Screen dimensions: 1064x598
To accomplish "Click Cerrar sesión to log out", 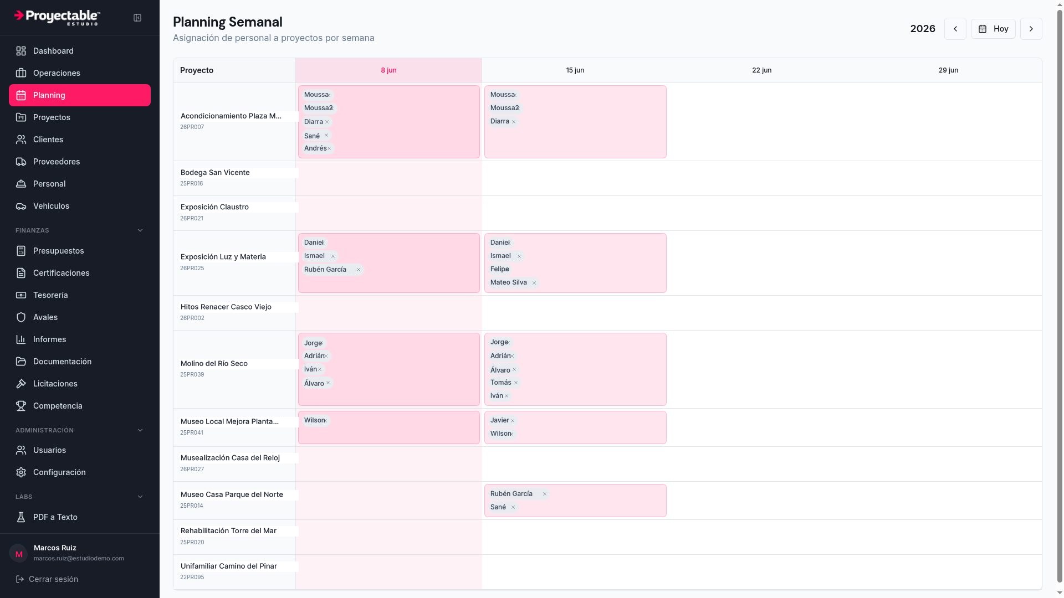I will pyautogui.click(x=47, y=579).
